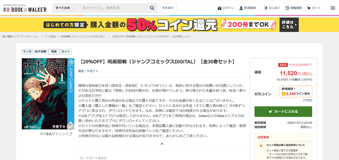Click the セット商品の購入履歴反映について notice title

click(x=286, y=145)
